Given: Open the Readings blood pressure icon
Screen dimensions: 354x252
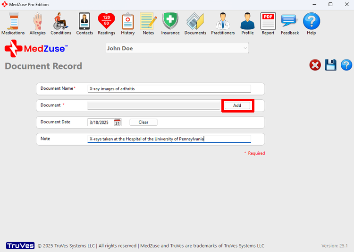Looking at the screenshot, I should click(x=106, y=24).
